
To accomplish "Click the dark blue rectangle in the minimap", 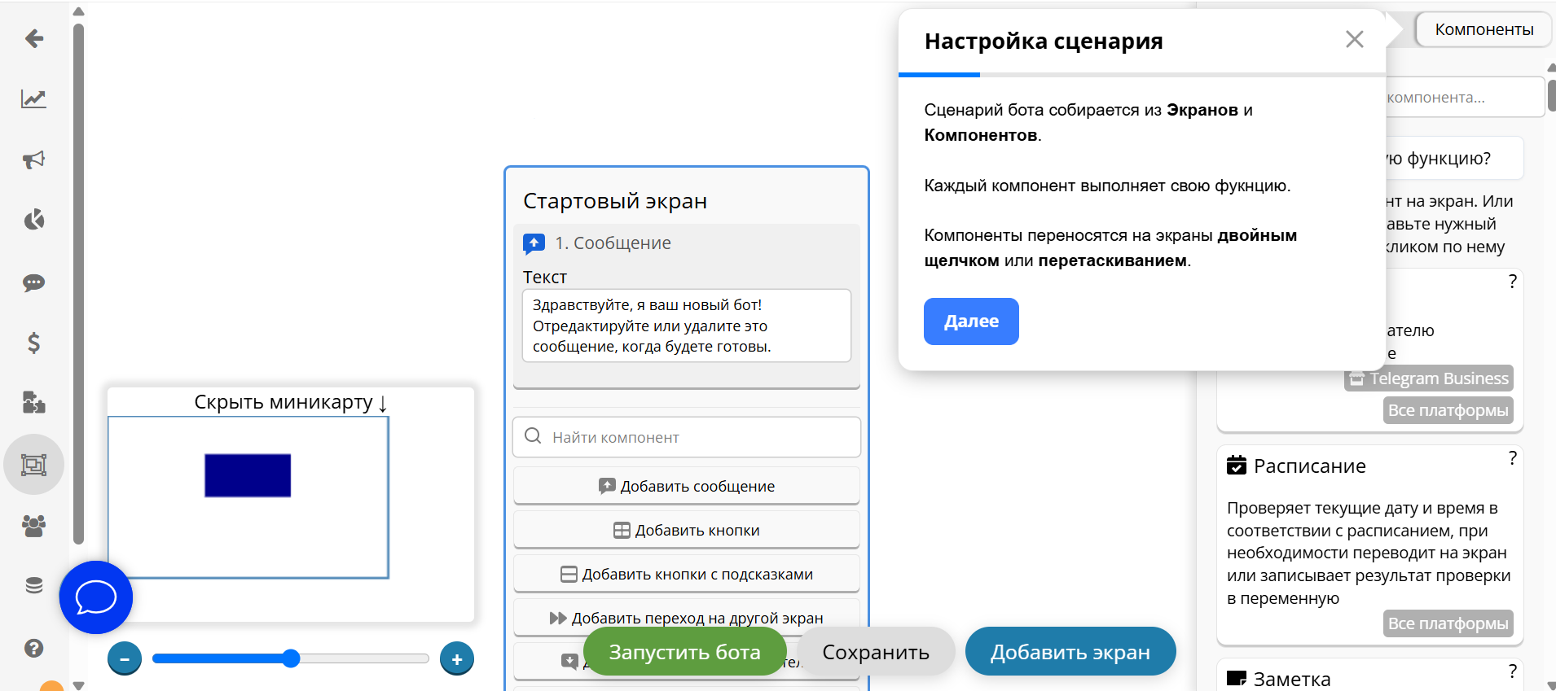I will pyautogui.click(x=248, y=475).
